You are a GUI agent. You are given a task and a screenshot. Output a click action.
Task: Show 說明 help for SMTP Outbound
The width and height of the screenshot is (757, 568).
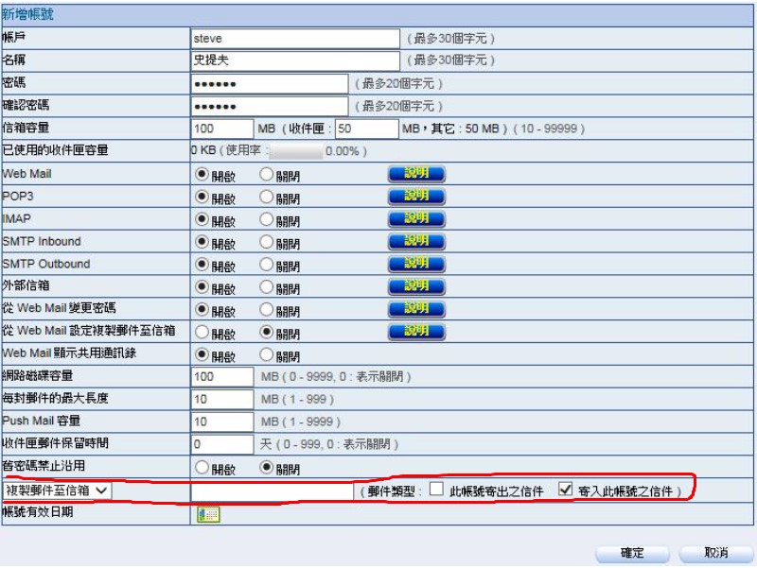[416, 264]
